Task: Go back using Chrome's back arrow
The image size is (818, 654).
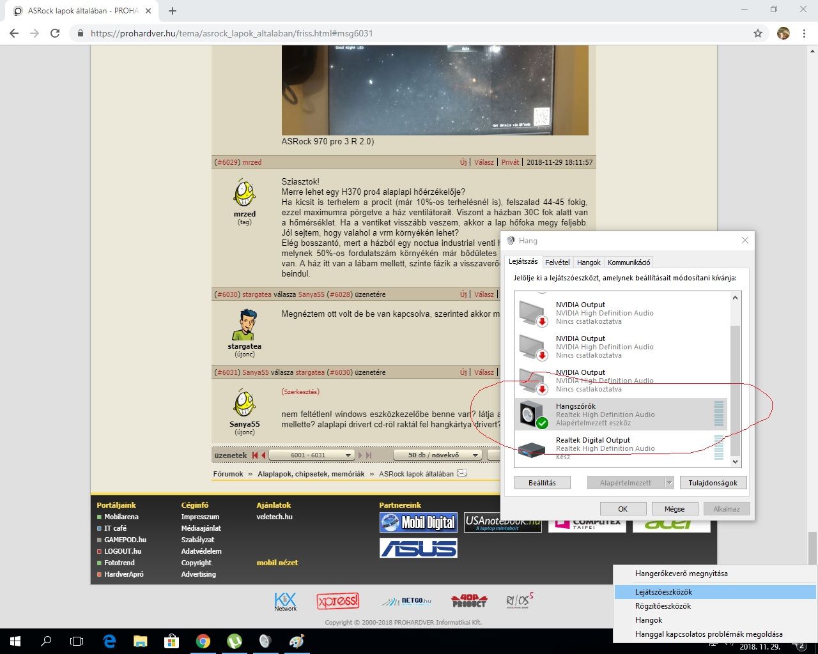Action: [x=14, y=33]
